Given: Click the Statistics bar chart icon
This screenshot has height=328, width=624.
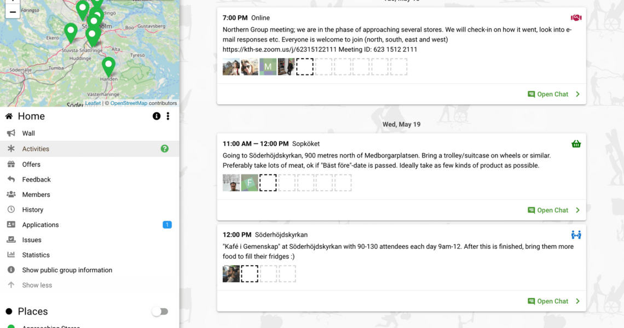Looking at the screenshot, I should pos(11,255).
